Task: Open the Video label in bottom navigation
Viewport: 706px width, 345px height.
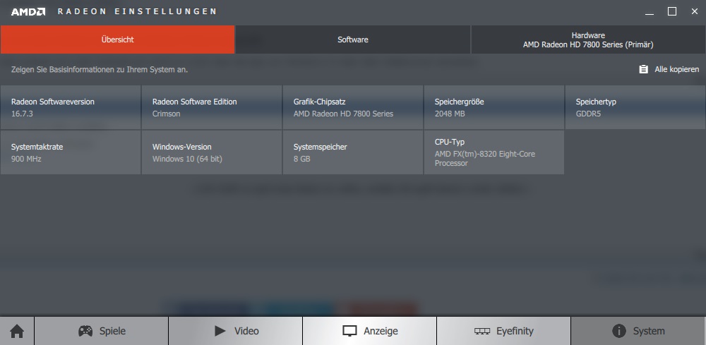Action: (246, 331)
